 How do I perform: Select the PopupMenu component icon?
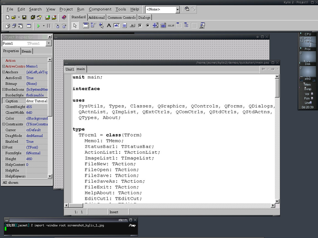click(101, 26)
